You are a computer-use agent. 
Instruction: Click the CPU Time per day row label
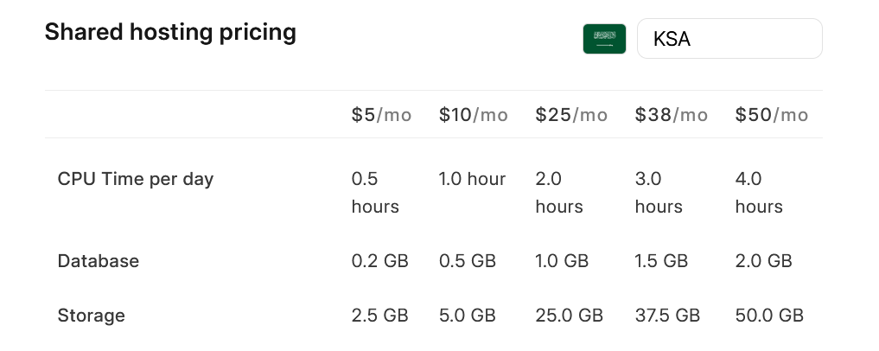[x=136, y=179]
